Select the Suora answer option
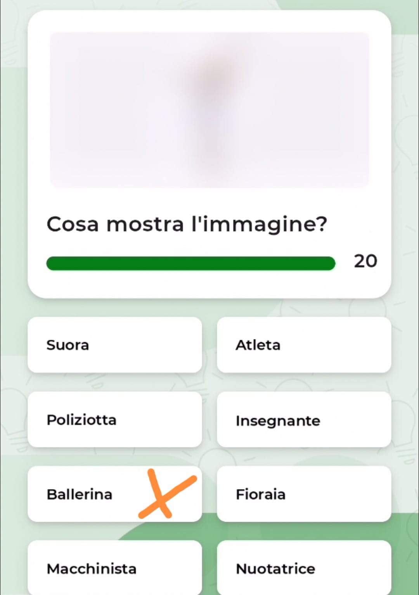 pos(114,345)
